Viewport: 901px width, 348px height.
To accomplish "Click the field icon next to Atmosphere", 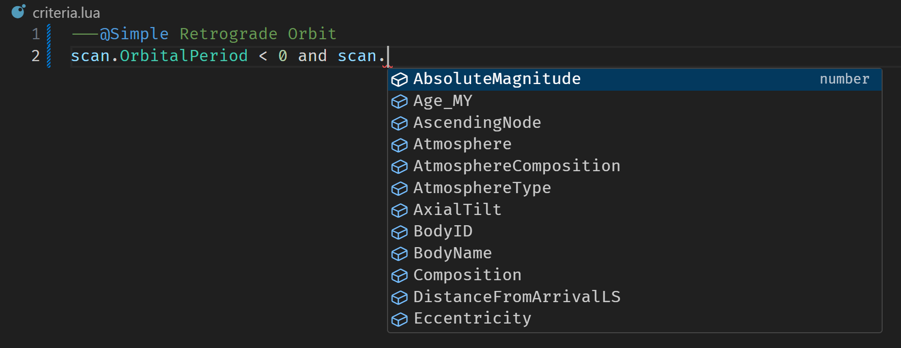I will pyautogui.click(x=399, y=145).
